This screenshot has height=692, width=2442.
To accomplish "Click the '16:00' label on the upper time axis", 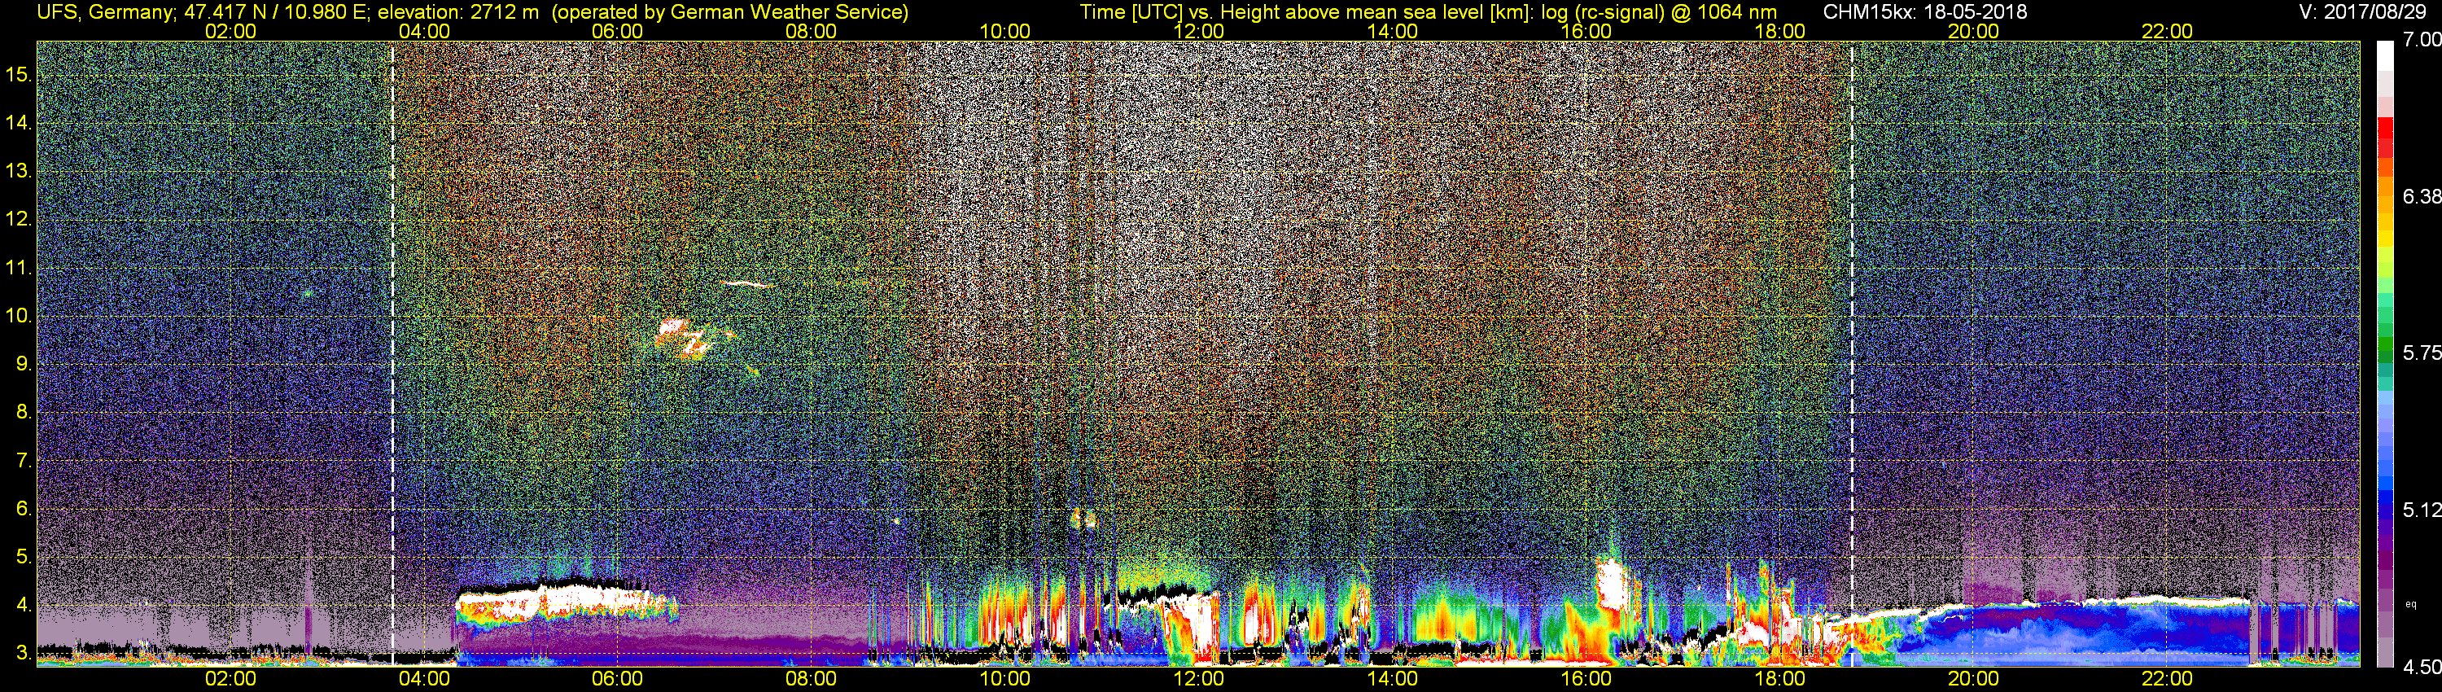I will 1586,31.
